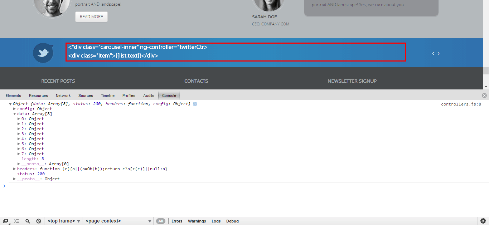
Task: Click the carousel next arrow
Action: tap(439, 53)
